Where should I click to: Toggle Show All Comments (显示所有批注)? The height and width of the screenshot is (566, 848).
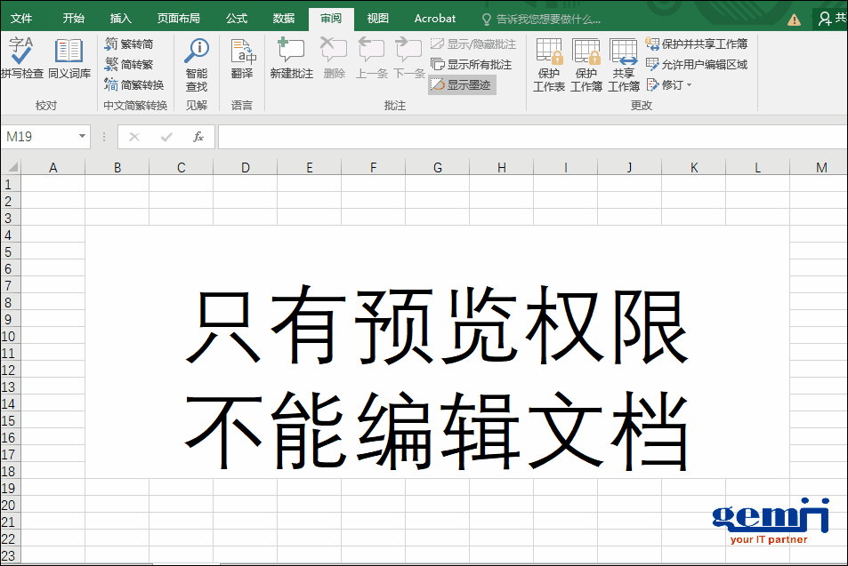click(x=472, y=64)
